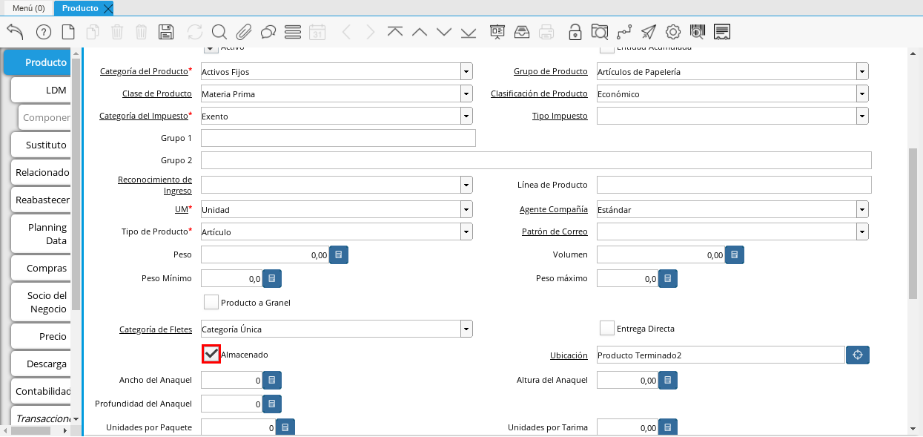Expand the Categoría del Producto dropdown
The height and width of the screenshot is (437, 923).
(x=466, y=72)
